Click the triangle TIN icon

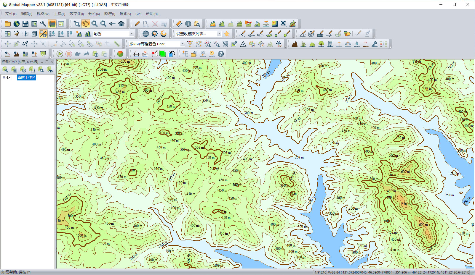point(243,44)
